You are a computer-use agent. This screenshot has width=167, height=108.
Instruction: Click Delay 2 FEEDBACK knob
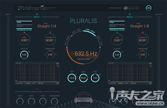[143, 39]
